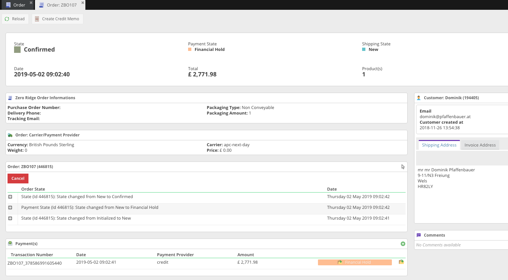The height and width of the screenshot is (280, 508).
Task: Close the Order tab
Action: pyautogui.click(x=31, y=3)
